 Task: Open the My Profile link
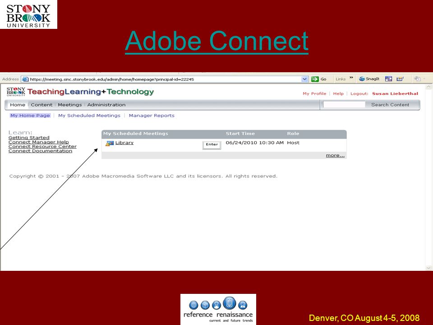(314, 94)
